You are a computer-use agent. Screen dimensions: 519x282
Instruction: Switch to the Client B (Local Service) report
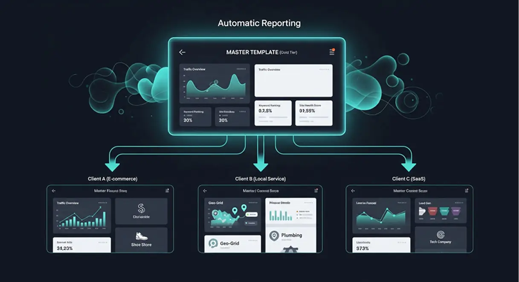[261, 179]
